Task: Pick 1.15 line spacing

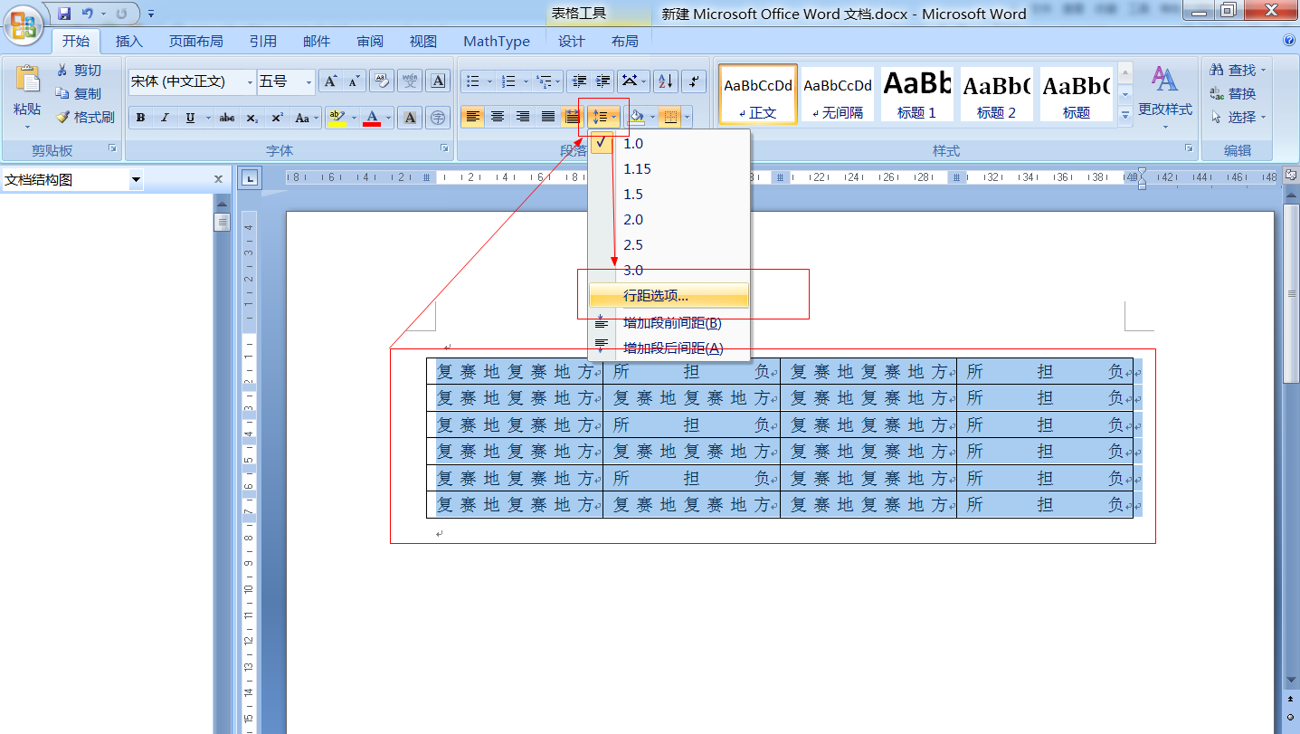Action: [x=637, y=169]
